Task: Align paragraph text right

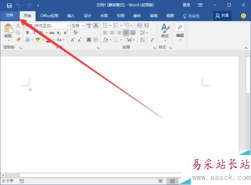Action: coord(119,32)
